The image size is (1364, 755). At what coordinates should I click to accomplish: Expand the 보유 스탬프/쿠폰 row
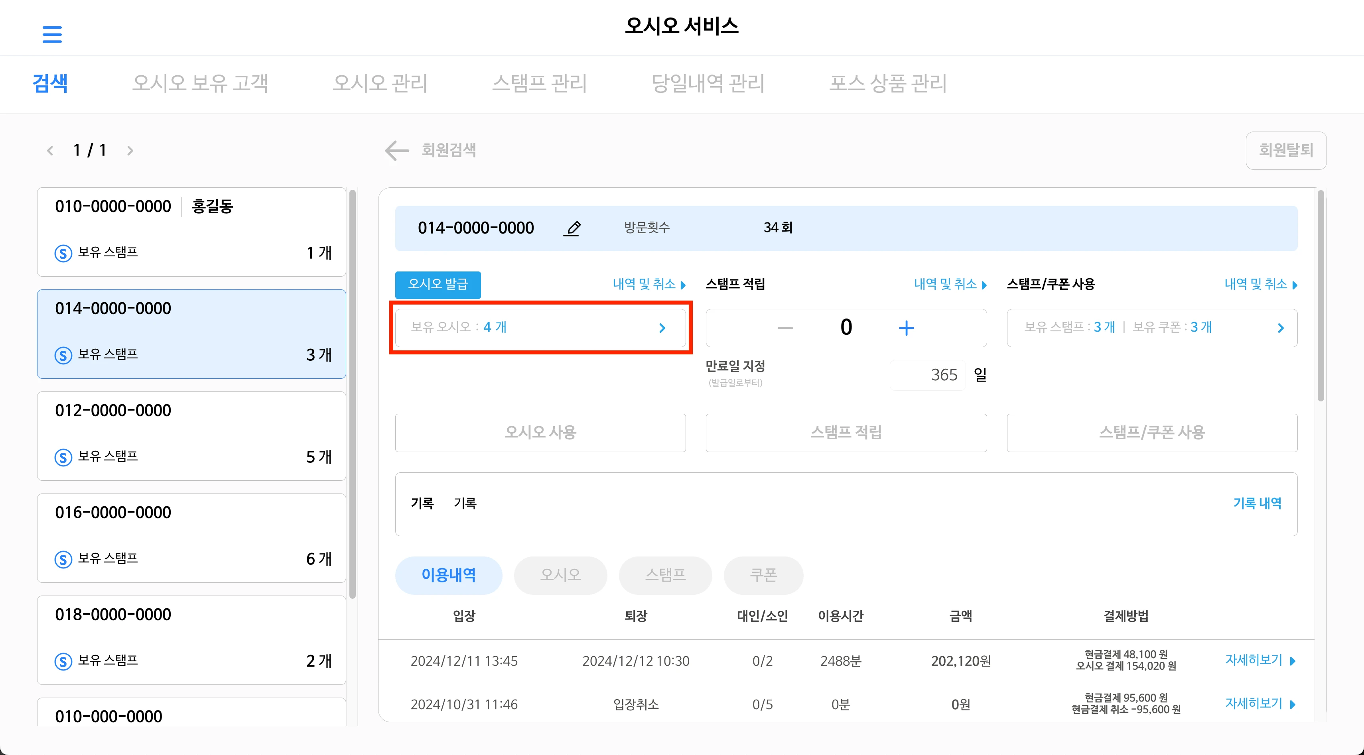(x=1152, y=328)
